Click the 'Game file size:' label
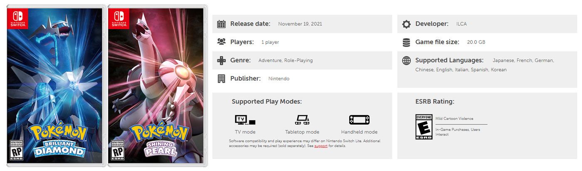Image resolution: width=582 pixels, height=171 pixels. click(x=437, y=42)
